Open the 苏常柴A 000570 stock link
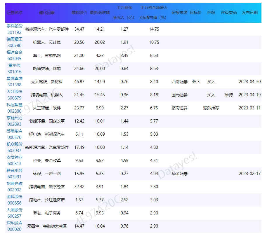The height and width of the screenshot is (234, 267). point(15,134)
